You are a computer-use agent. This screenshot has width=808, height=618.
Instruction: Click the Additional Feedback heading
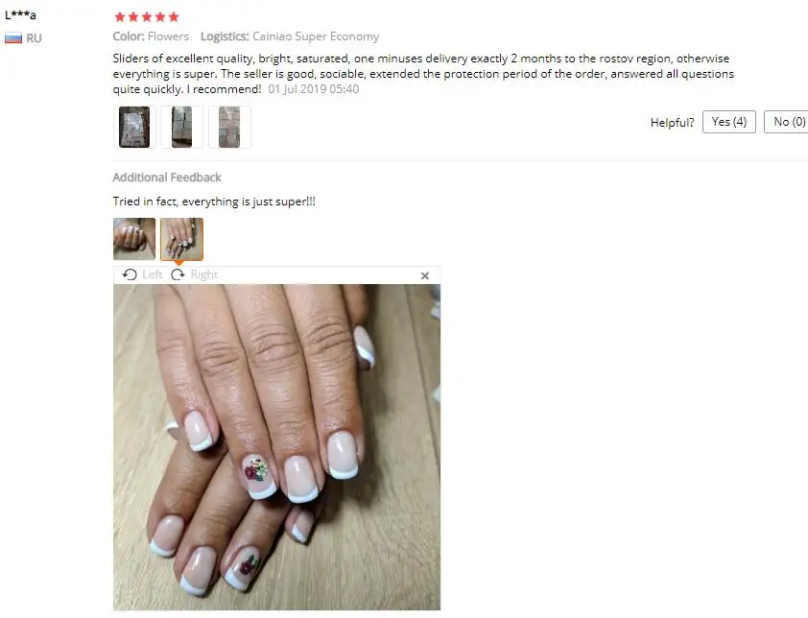tap(167, 178)
